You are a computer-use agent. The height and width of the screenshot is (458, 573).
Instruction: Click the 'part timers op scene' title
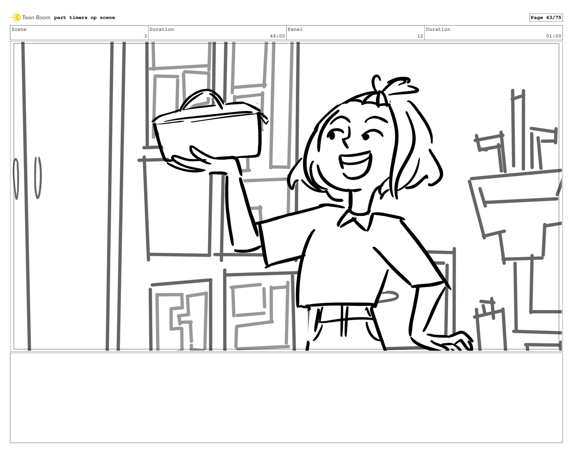click(84, 18)
